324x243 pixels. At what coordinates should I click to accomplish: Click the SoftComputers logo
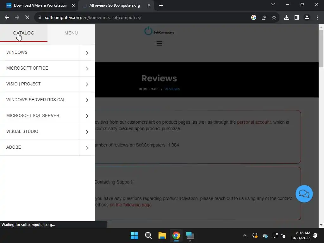pos(159,31)
